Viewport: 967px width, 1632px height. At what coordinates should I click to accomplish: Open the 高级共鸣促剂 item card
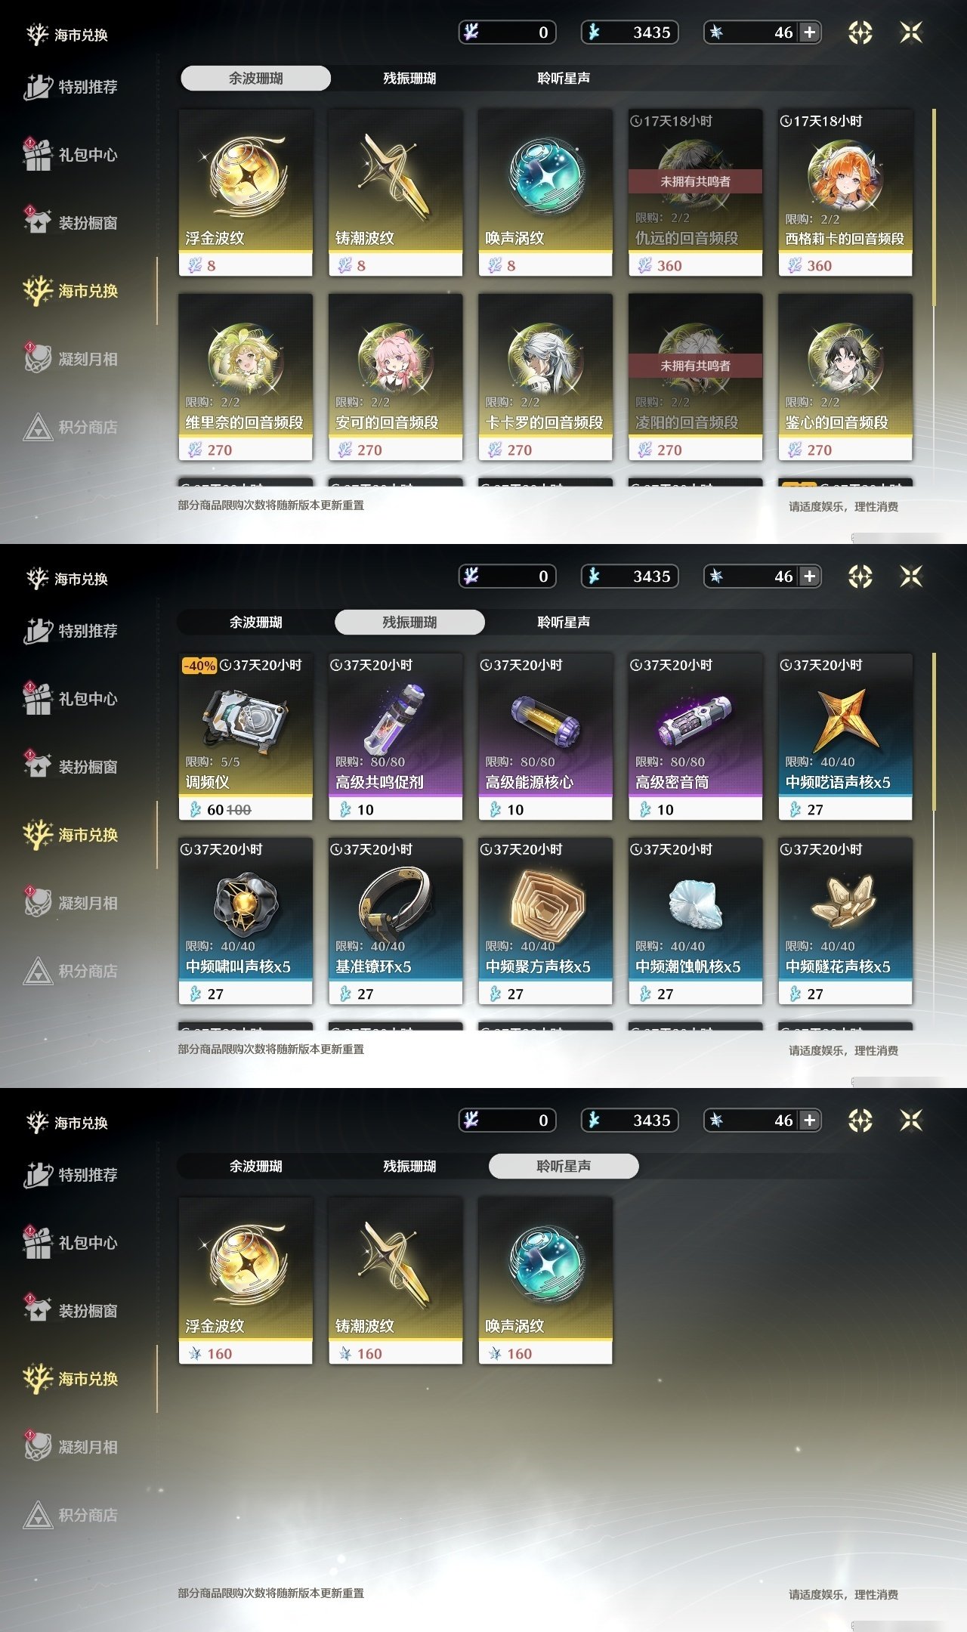395,737
